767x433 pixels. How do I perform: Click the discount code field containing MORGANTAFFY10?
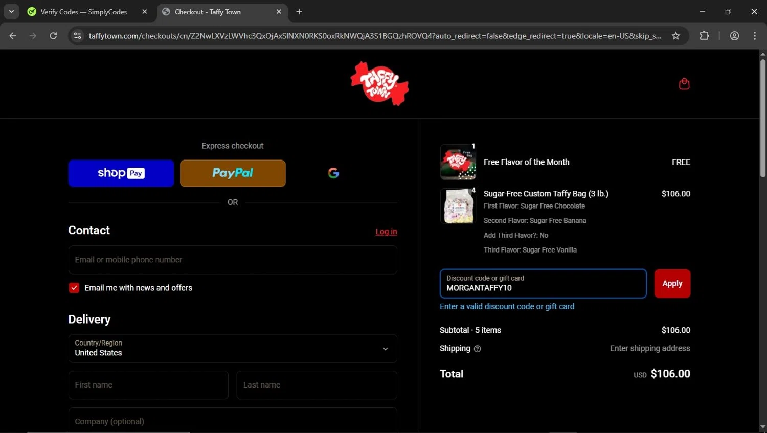pos(543,284)
